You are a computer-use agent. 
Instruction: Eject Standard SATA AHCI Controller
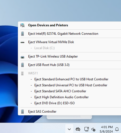(60, 91)
